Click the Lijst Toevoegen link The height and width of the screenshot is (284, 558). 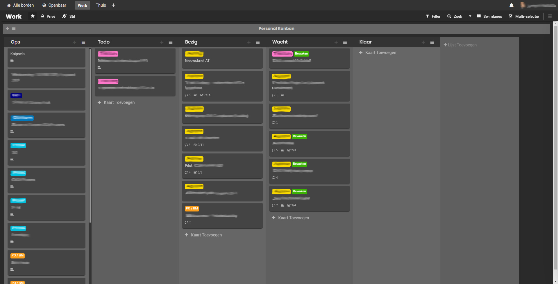click(x=460, y=45)
